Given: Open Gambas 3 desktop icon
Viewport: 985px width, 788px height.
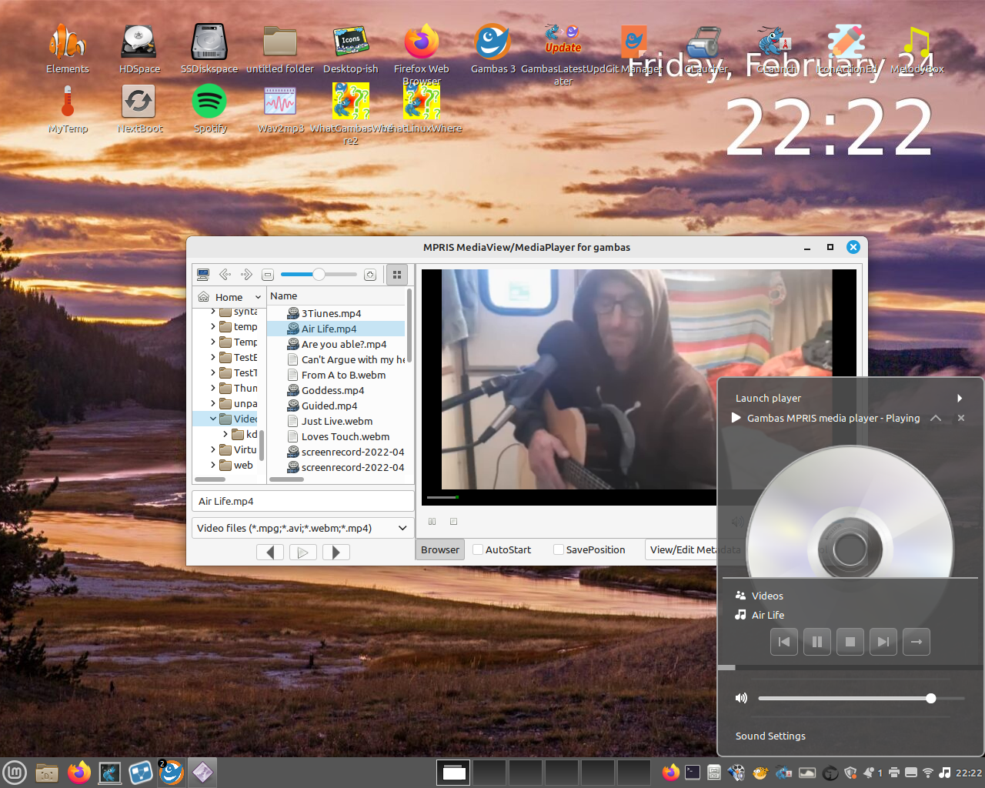Looking at the screenshot, I should [492, 49].
